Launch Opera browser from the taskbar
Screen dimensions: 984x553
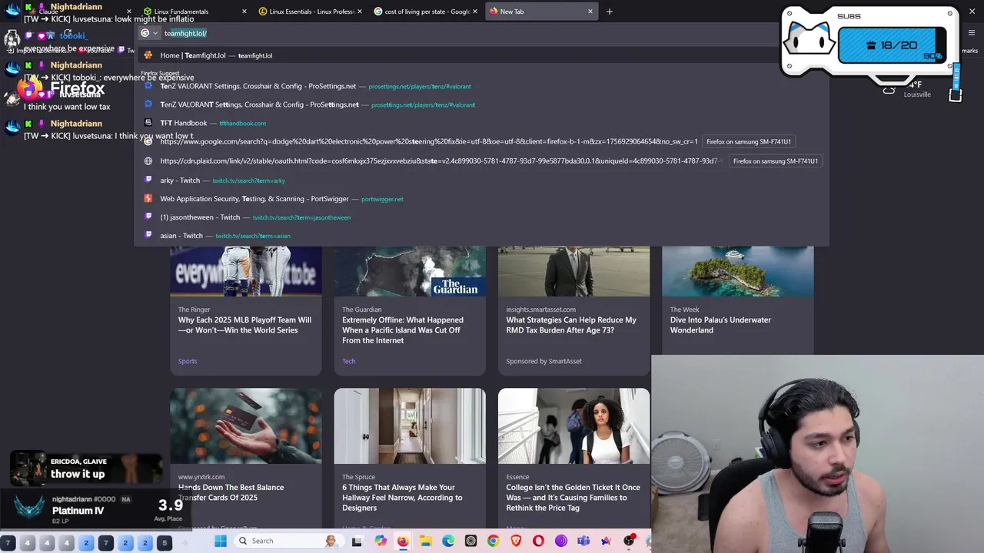(x=539, y=541)
